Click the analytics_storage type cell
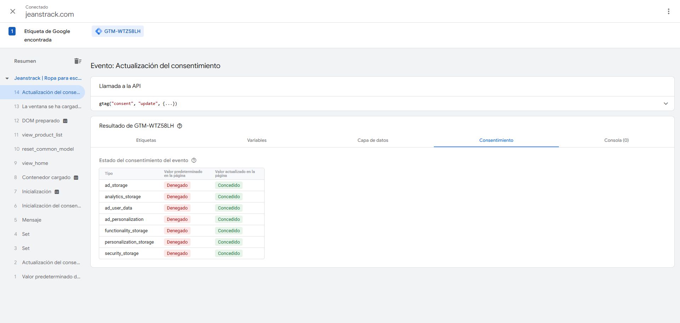680x323 pixels. point(123,197)
